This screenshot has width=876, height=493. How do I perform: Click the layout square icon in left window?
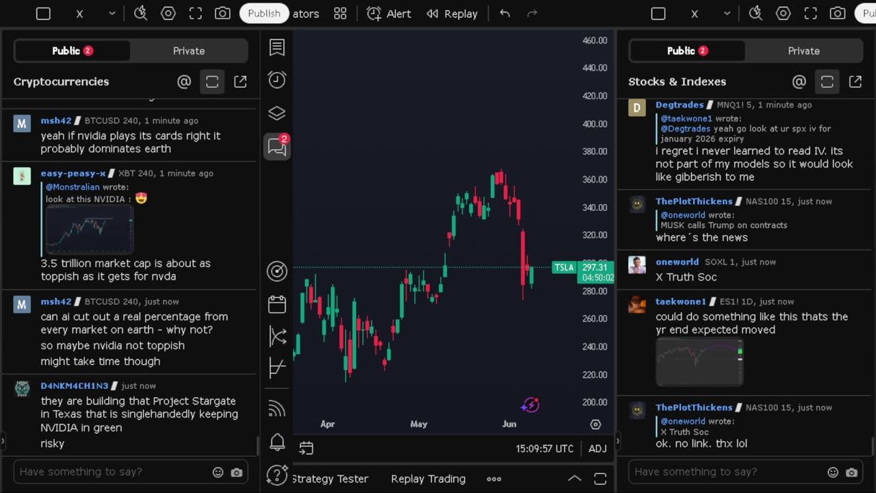pos(43,14)
